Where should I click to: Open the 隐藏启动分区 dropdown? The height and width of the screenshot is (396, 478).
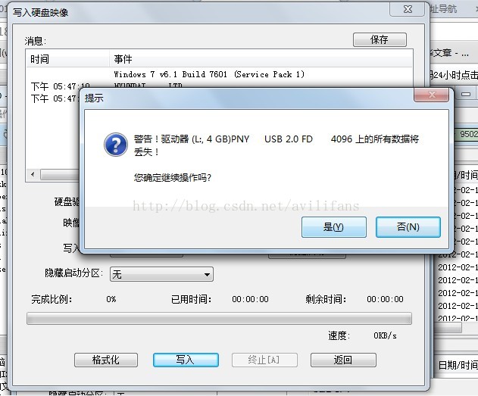click(161, 274)
